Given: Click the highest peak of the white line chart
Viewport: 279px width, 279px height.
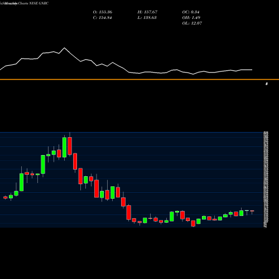Looking at the screenshot, I should click(x=65, y=48).
